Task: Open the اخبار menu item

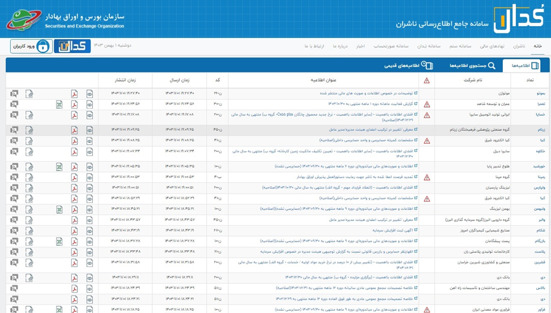Action: click(360, 46)
